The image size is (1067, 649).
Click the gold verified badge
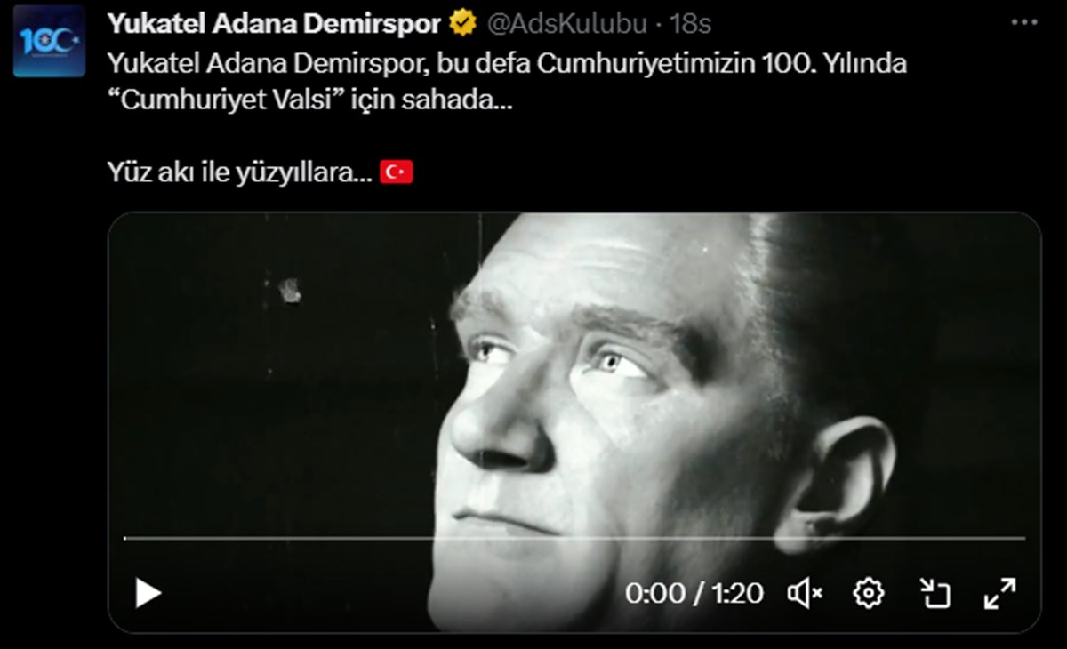pos(461,24)
